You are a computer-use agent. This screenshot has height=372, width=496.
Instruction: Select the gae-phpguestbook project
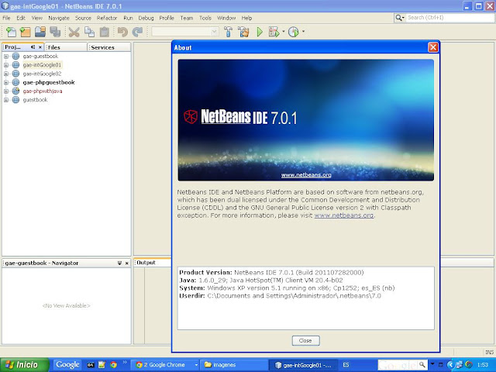49,82
